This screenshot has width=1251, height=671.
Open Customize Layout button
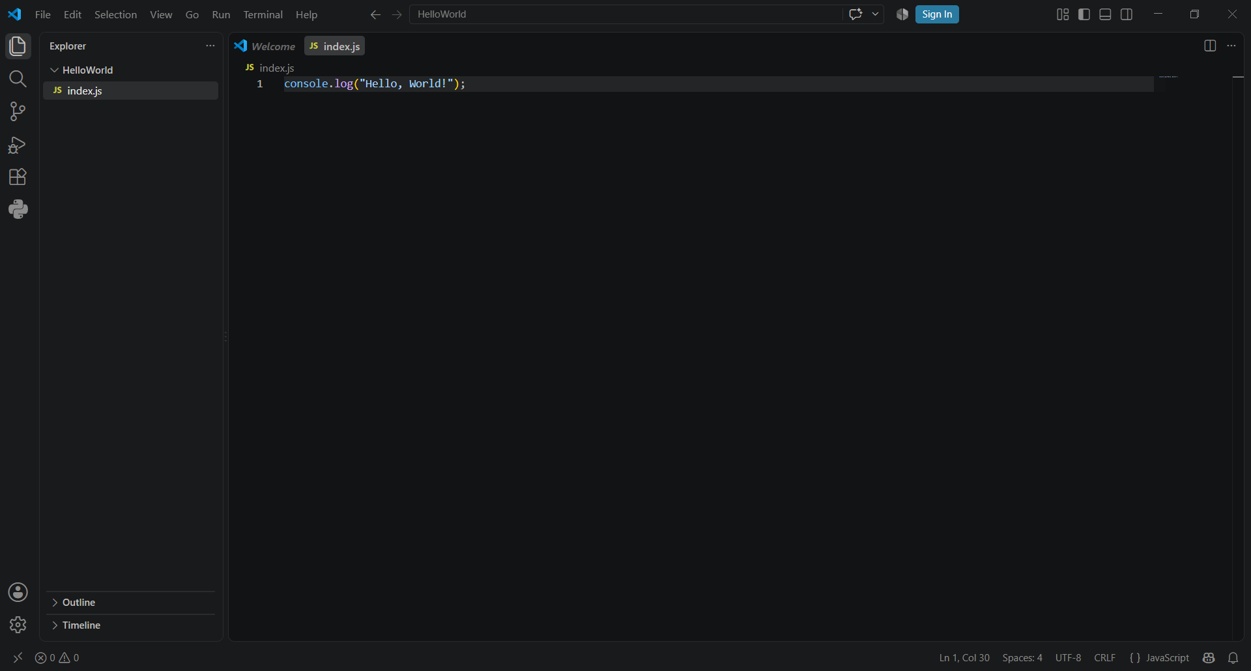pos(1063,14)
